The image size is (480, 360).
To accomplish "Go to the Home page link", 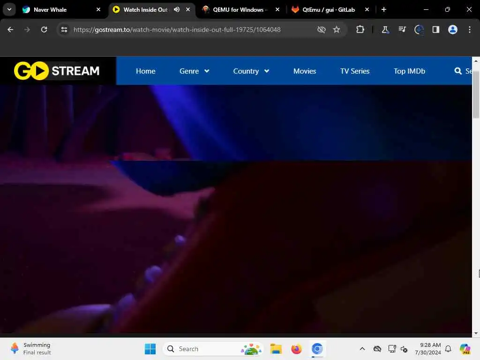I will point(145,71).
